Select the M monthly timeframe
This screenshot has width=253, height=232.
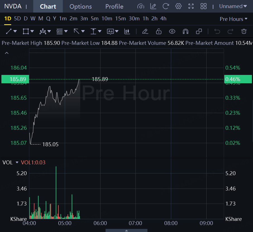41,19
